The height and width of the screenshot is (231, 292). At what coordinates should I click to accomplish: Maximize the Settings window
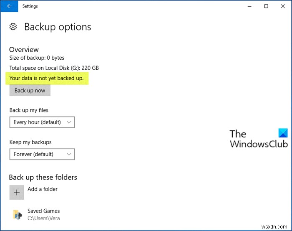[266, 6]
